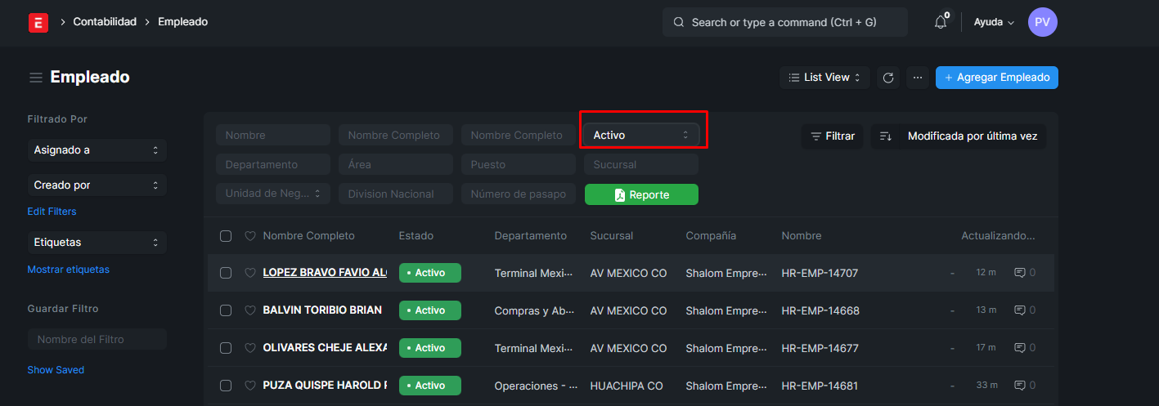Image resolution: width=1159 pixels, height=406 pixels.
Task: Check the select-all header checkbox
Action: (x=226, y=236)
